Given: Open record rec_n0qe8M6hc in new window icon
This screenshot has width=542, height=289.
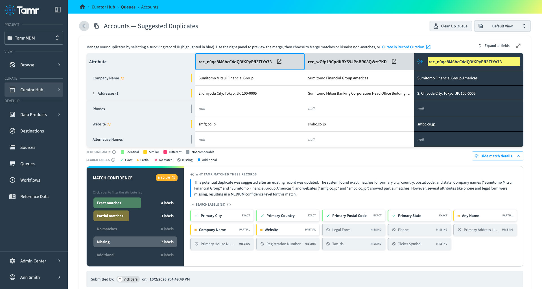Looking at the screenshot, I should tap(279, 62).
